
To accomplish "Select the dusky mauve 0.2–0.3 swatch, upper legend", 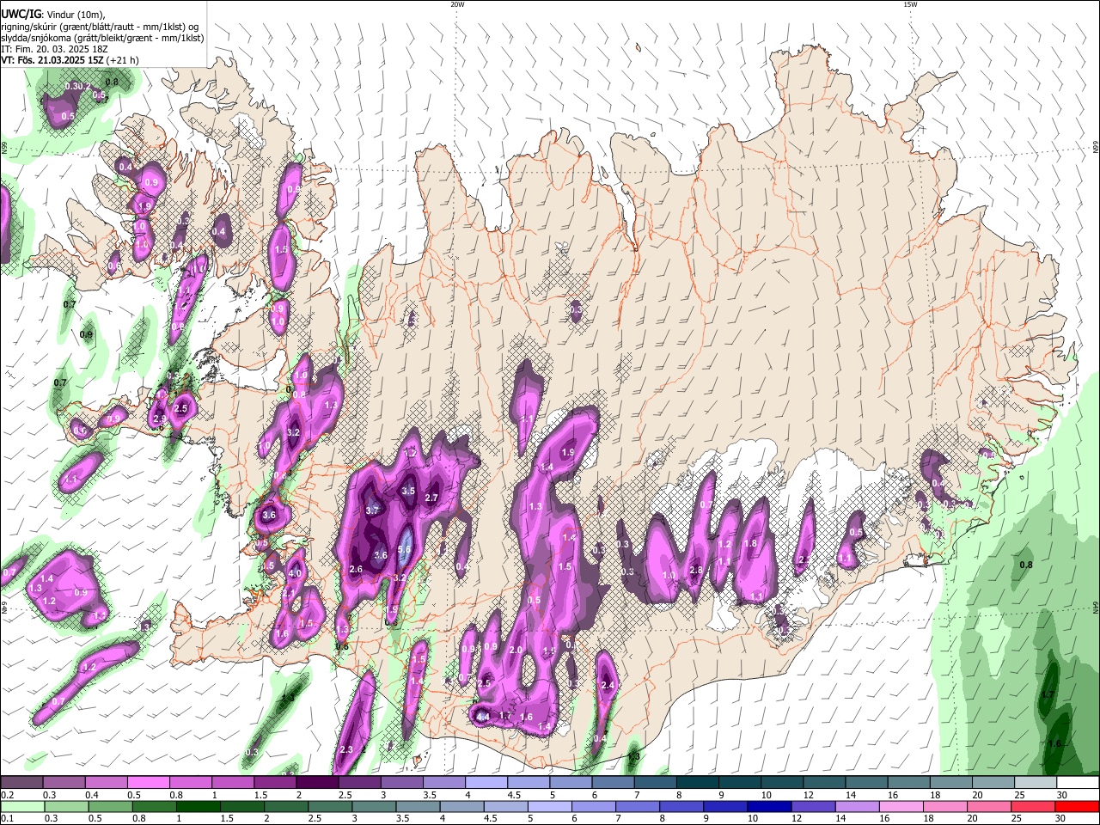I will 21,782.
